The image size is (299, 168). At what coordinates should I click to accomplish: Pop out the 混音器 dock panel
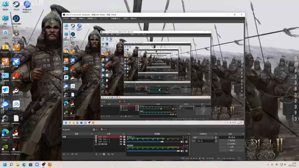189,134
